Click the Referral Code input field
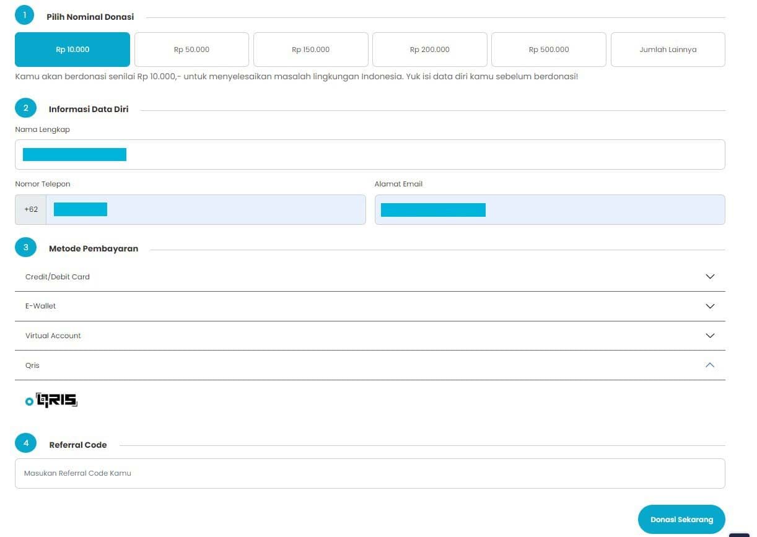 (369, 473)
